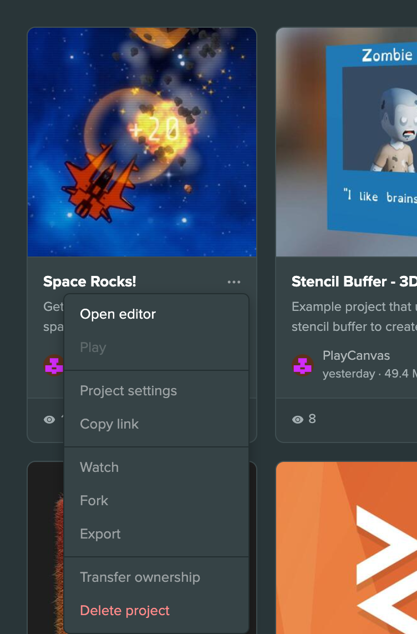The width and height of the screenshot is (417, 634).
Task: Open the orange arrows project thumbnail
Action: (347, 548)
